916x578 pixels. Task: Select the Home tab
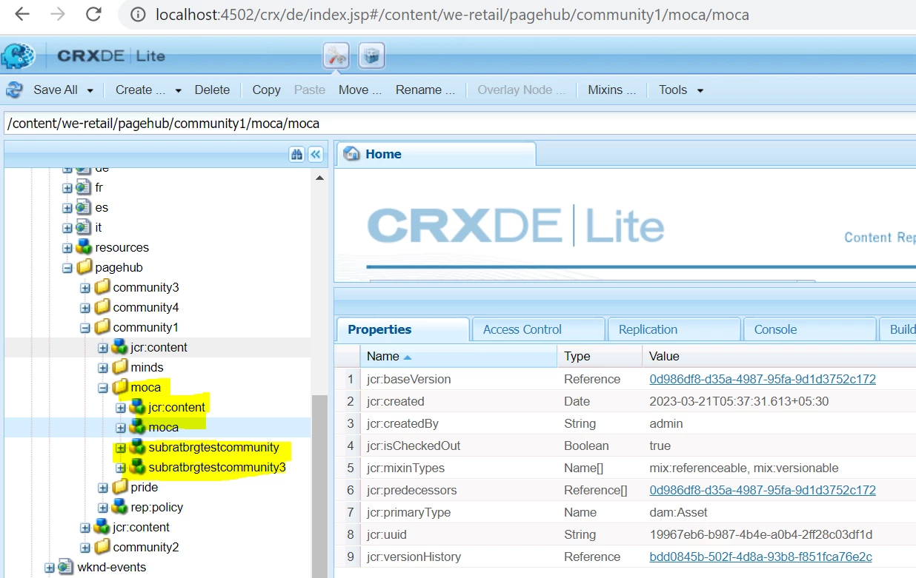coord(437,154)
